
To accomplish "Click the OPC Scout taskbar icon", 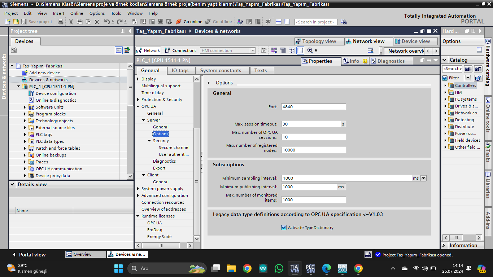I will (342, 268).
